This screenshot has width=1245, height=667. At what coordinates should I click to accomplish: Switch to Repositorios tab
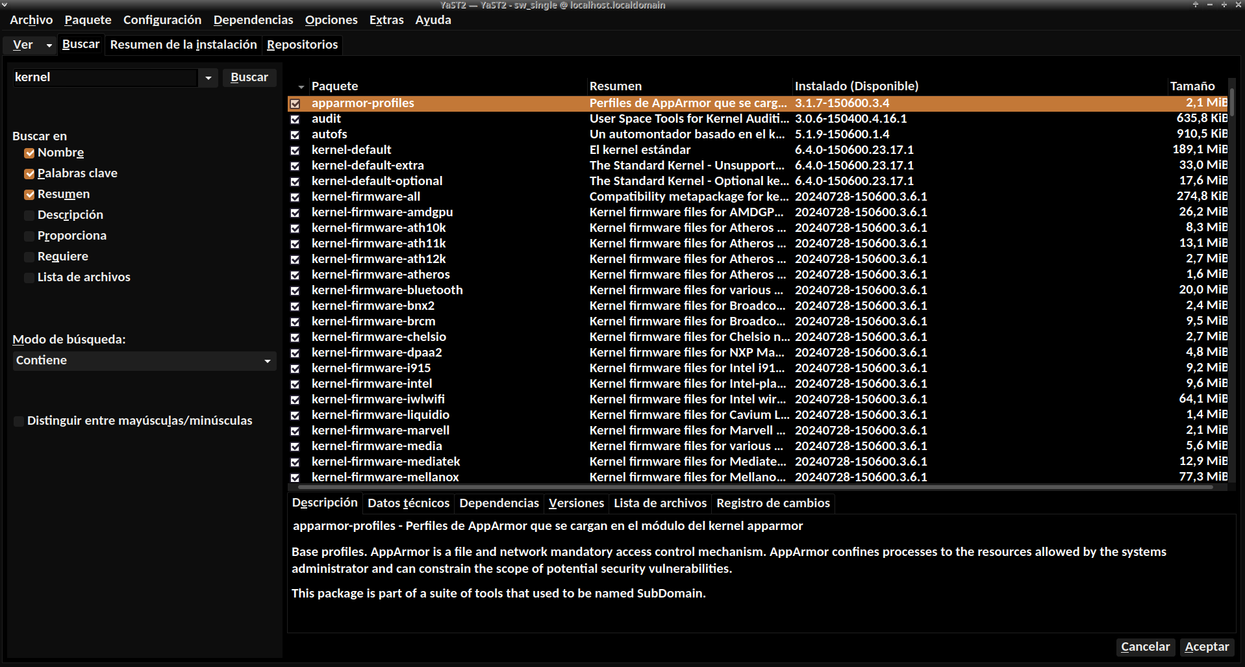pos(302,45)
